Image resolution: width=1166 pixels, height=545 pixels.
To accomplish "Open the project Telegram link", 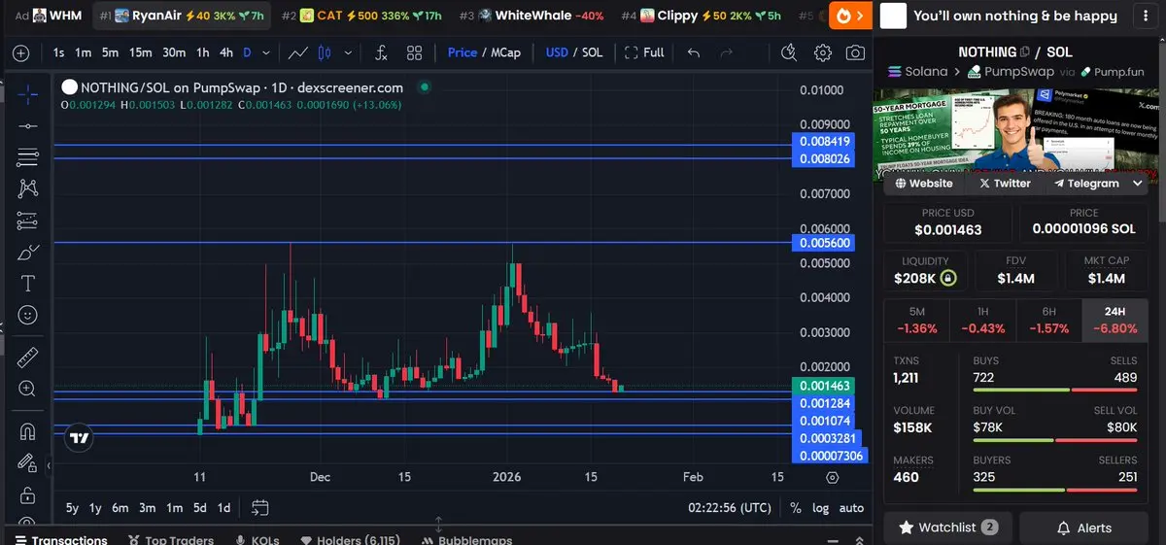I will (1086, 183).
